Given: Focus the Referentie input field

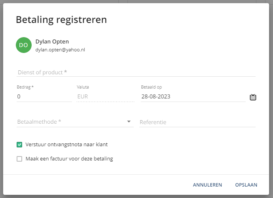Looking at the screenshot, I should [x=197, y=122].
